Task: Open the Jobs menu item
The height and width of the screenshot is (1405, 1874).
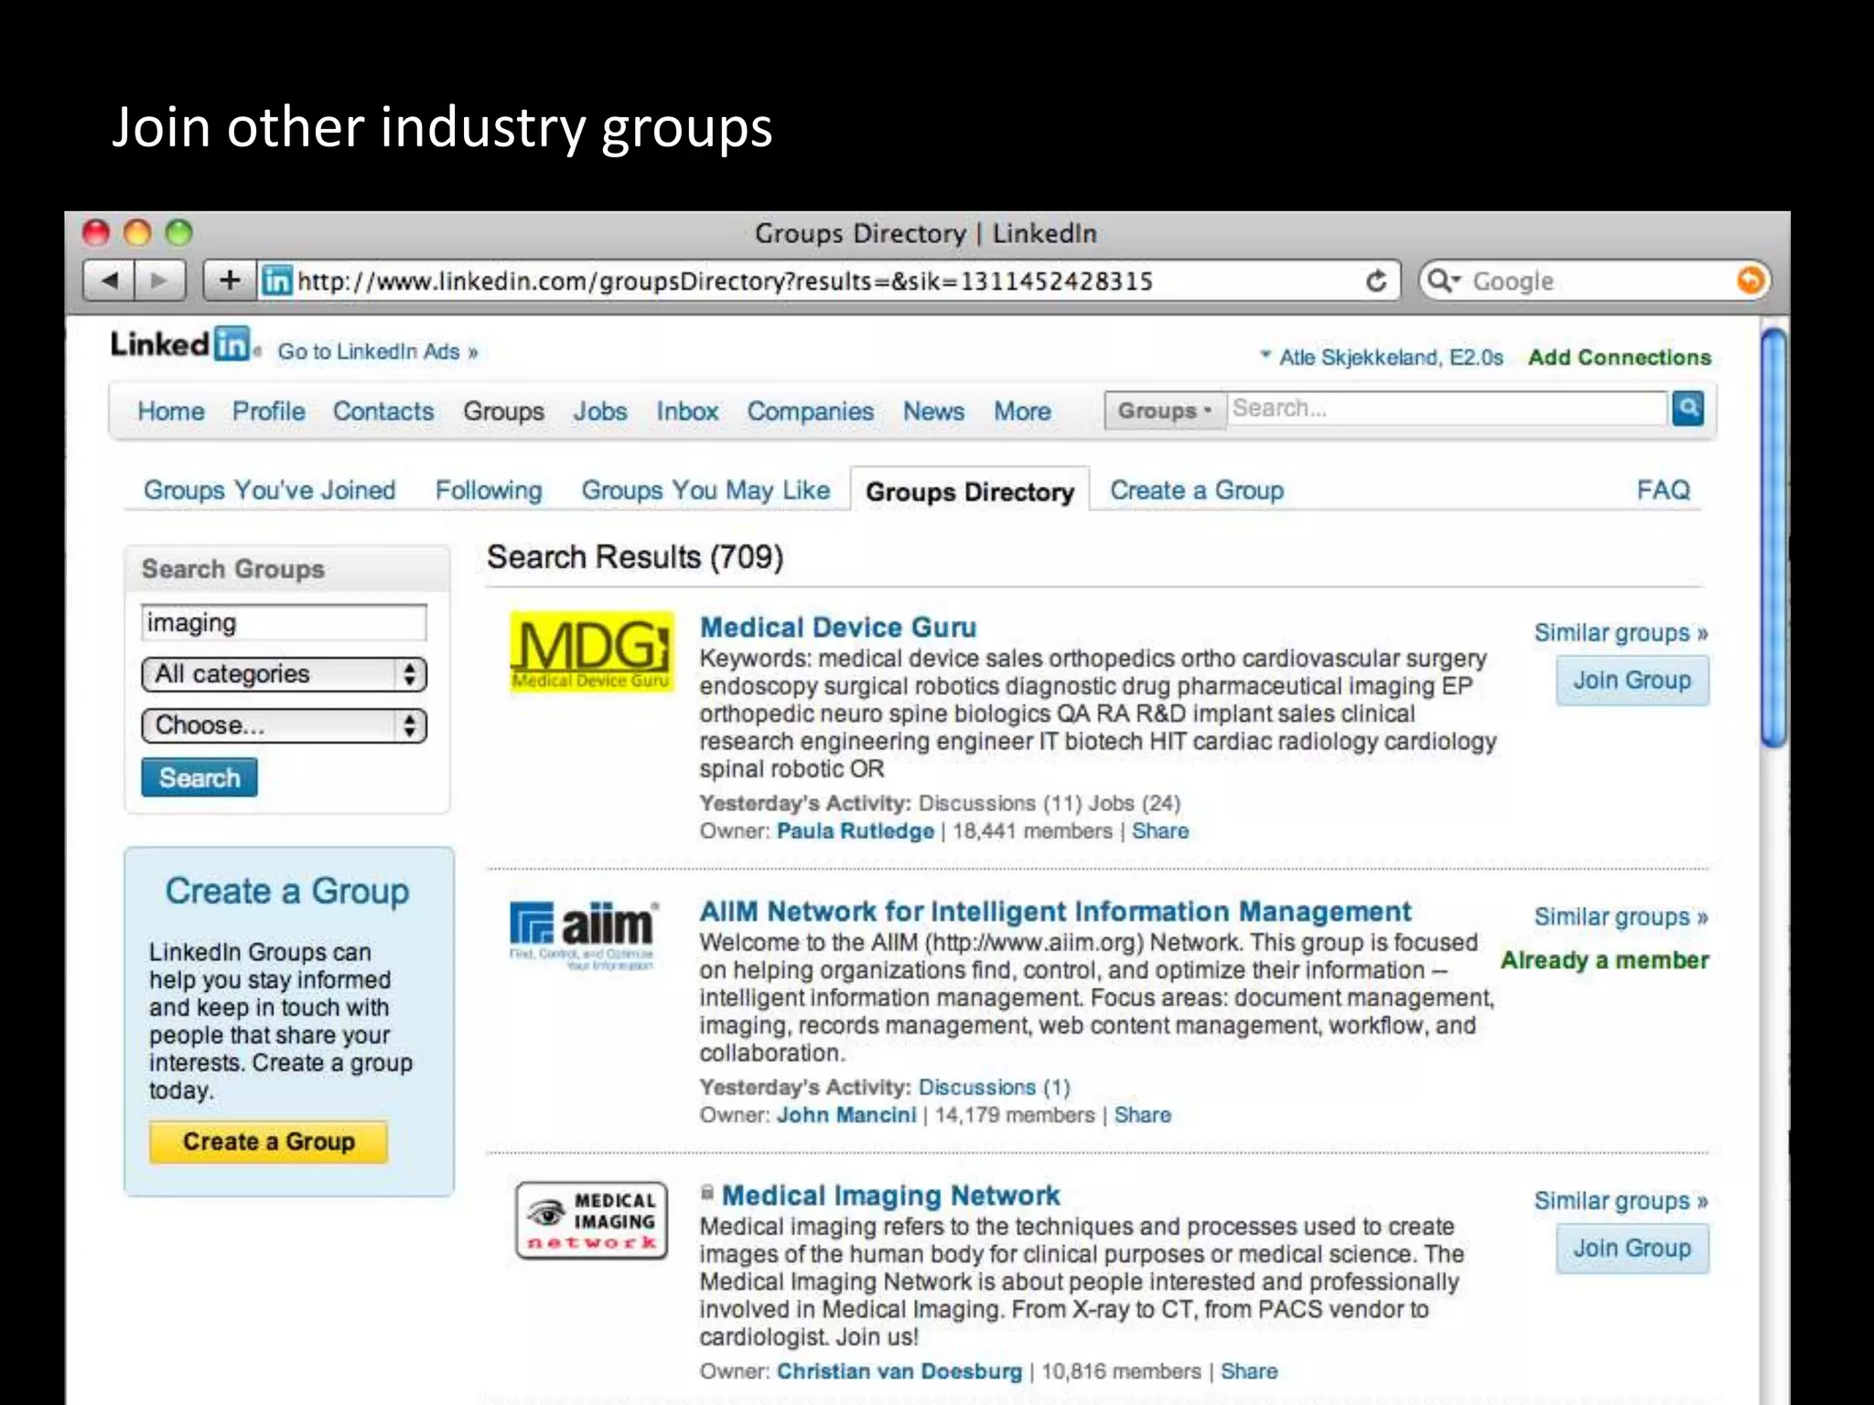Action: [600, 412]
